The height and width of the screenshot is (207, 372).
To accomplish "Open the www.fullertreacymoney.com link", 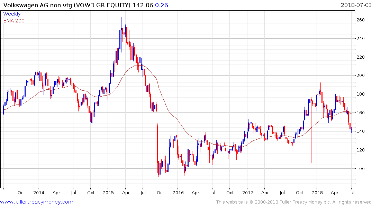I will [x=37, y=202].
